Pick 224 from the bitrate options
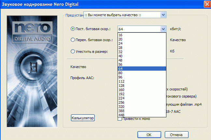 point(142,98)
